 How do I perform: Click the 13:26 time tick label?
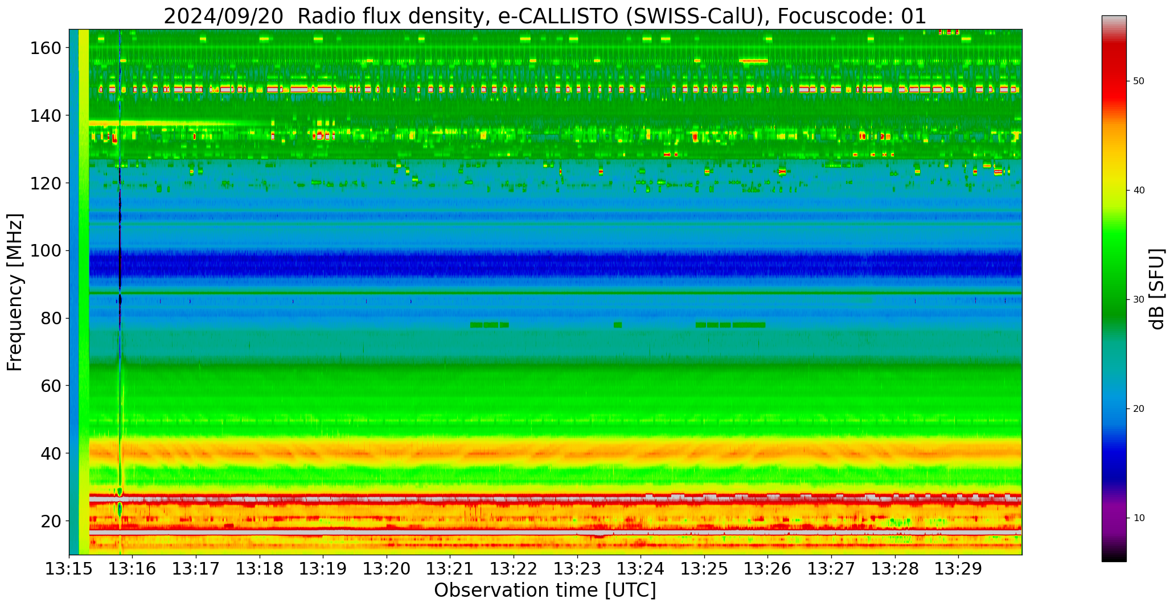pyautogui.click(x=768, y=568)
